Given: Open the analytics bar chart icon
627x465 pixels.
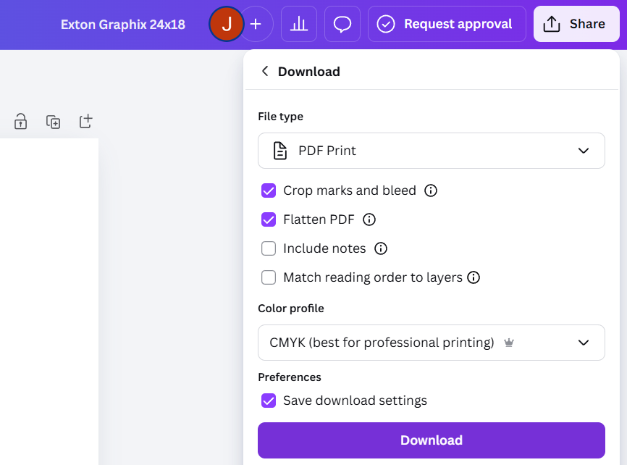Looking at the screenshot, I should [298, 24].
